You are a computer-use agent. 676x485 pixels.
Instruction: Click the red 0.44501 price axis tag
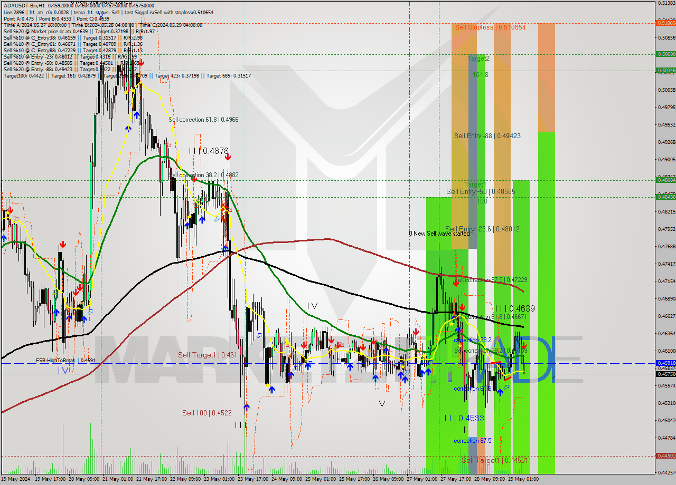click(x=665, y=455)
